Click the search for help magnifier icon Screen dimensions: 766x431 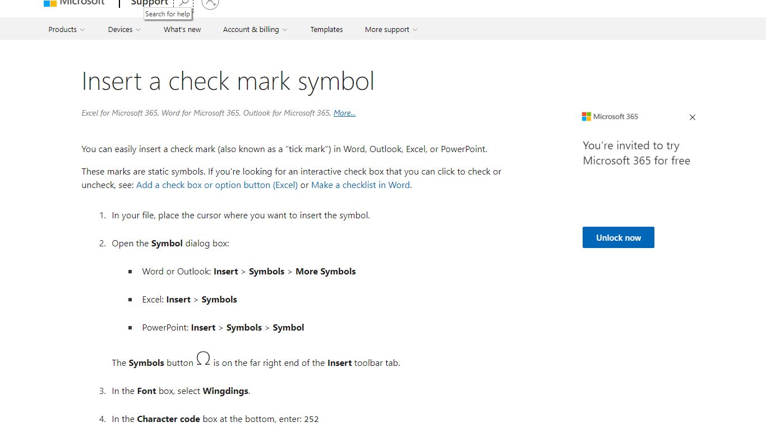pos(183,3)
